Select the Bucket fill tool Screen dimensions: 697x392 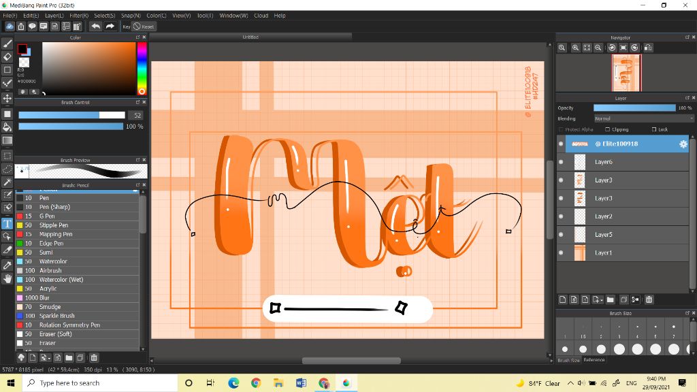point(7,127)
